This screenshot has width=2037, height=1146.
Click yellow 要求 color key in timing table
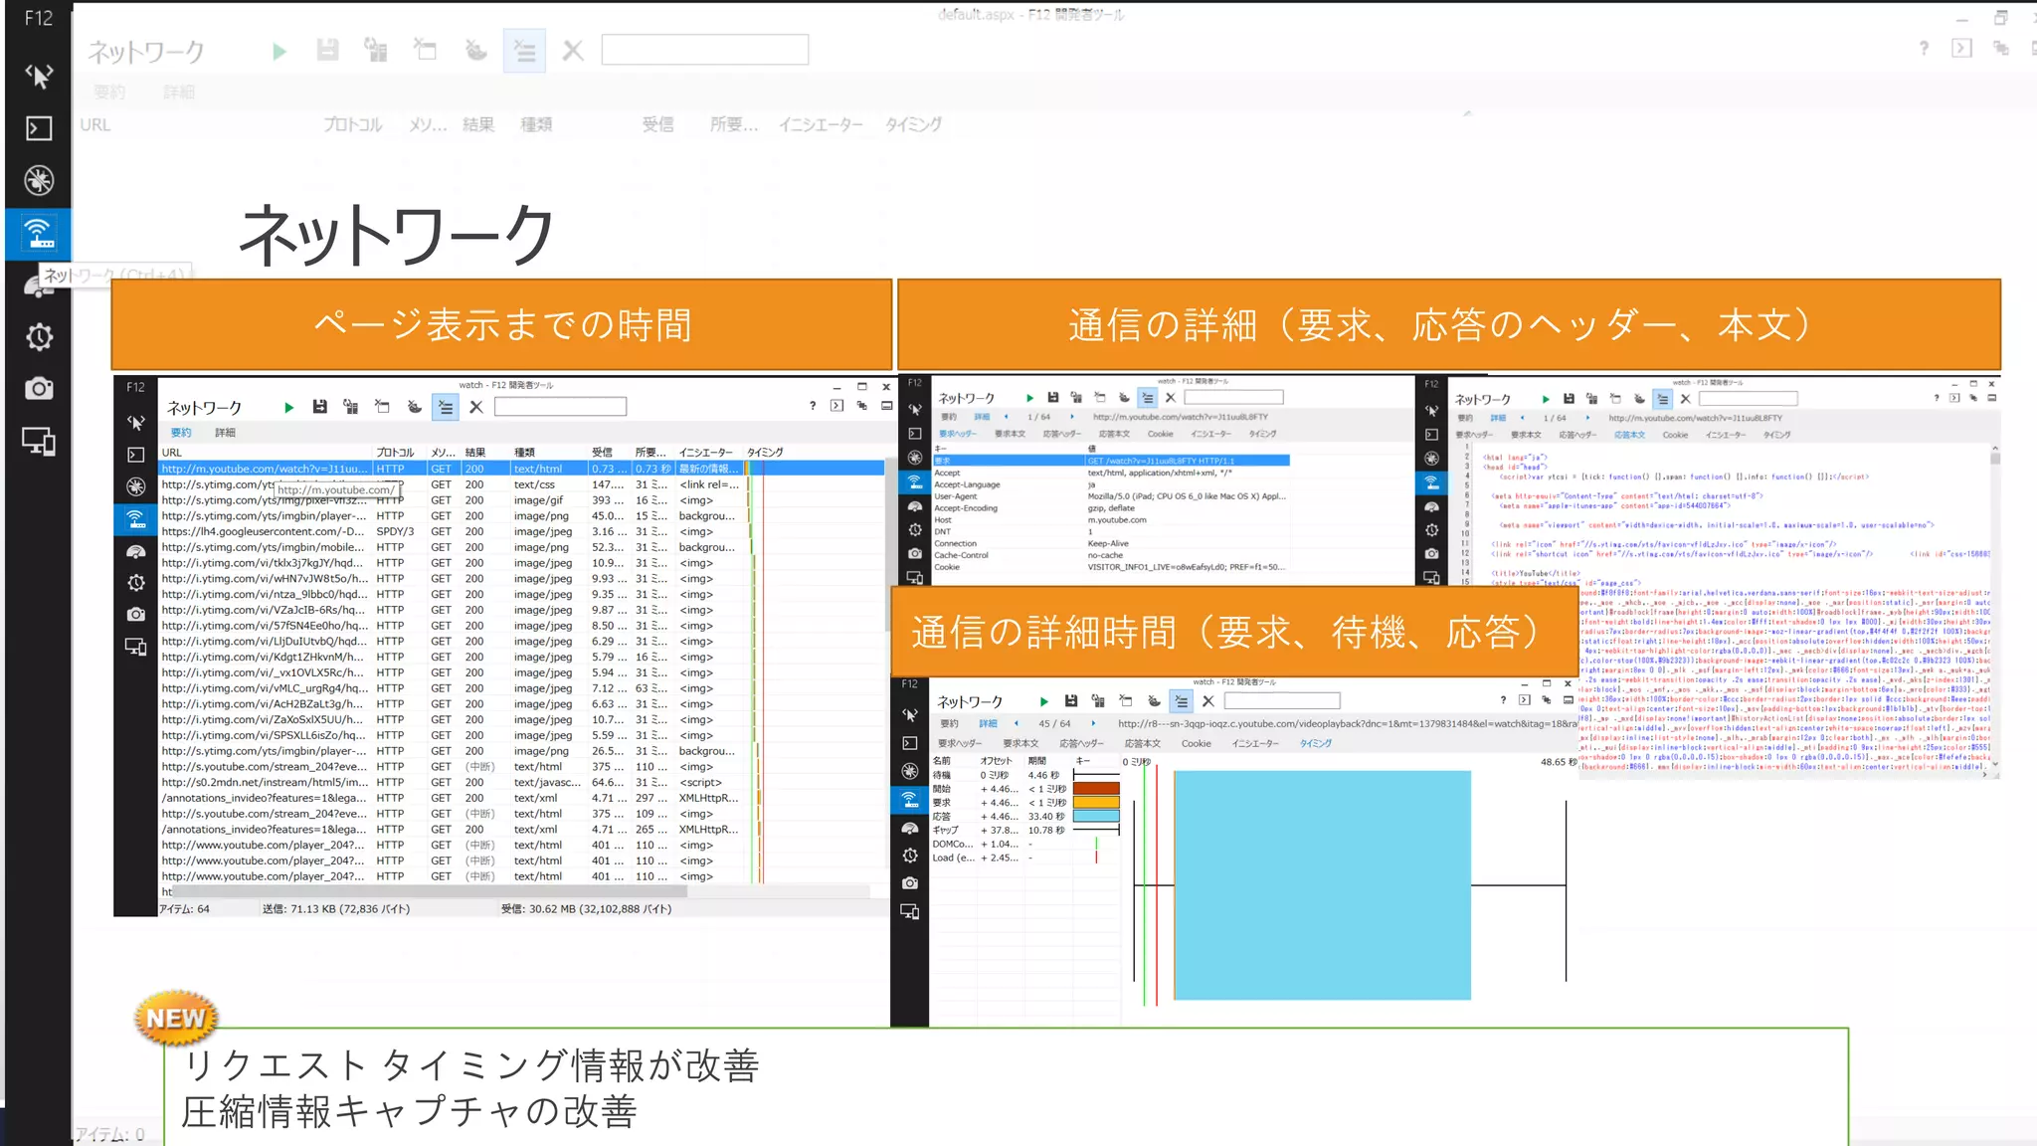[1096, 803]
